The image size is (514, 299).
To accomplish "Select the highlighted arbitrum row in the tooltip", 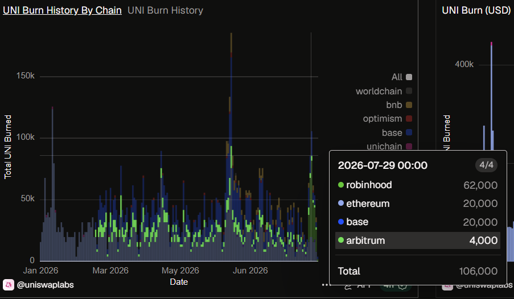I will click(418, 240).
